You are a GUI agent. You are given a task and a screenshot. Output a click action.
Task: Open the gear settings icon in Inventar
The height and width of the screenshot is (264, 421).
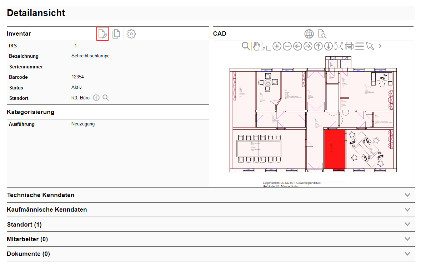131,34
